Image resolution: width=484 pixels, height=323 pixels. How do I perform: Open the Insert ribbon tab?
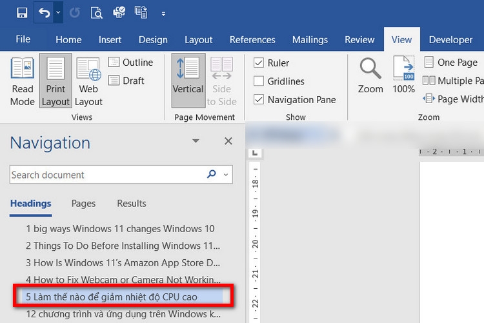pos(110,39)
